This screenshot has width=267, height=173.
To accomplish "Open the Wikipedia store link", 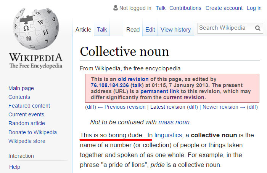I will [27, 141].
